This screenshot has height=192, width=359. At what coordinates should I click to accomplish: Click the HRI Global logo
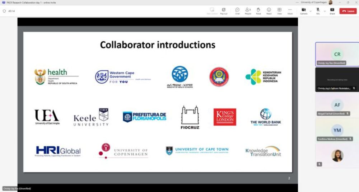click(58, 151)
